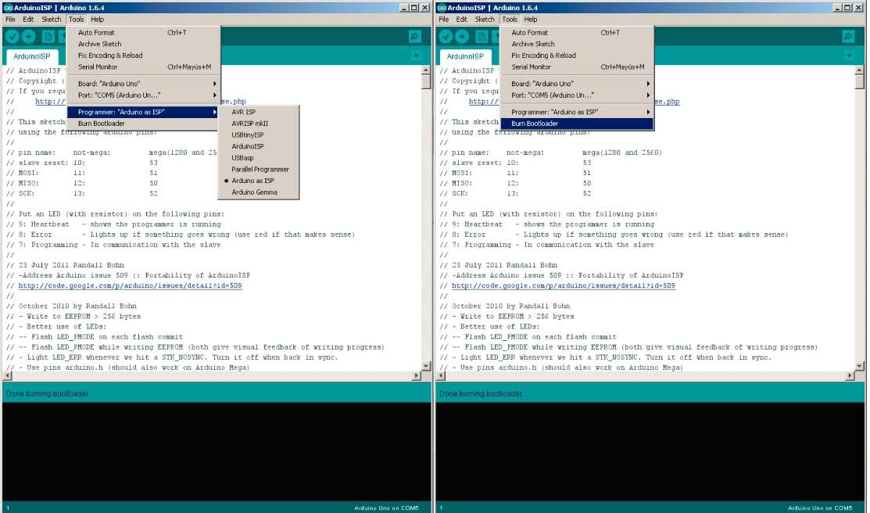Open the partly hidden http link in right editor

tap(484, 102)
